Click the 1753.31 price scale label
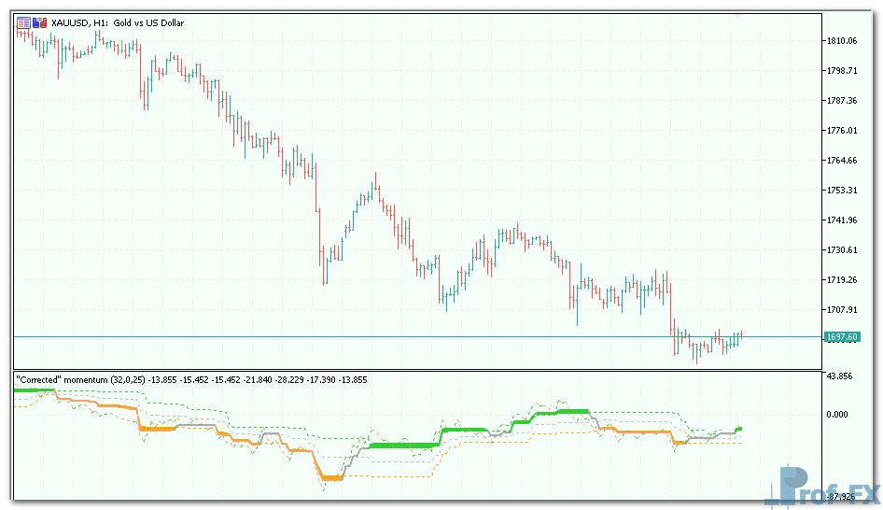 (841, 191)
